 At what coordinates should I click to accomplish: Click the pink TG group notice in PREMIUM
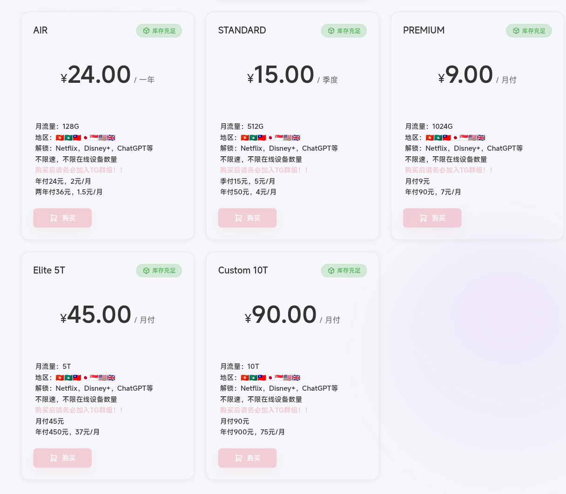pyautogui.click(x=449, y=170)
